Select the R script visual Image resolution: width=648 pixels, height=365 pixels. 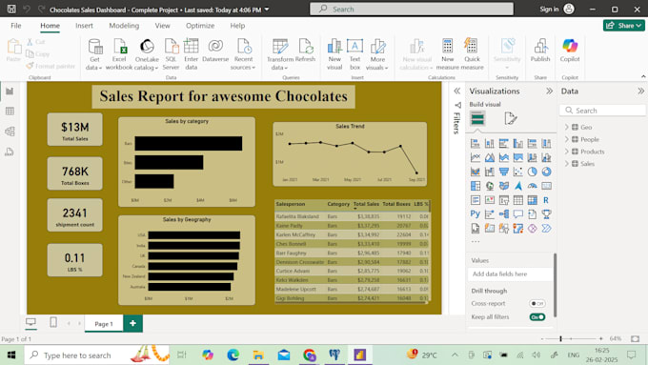pos(546,200)
